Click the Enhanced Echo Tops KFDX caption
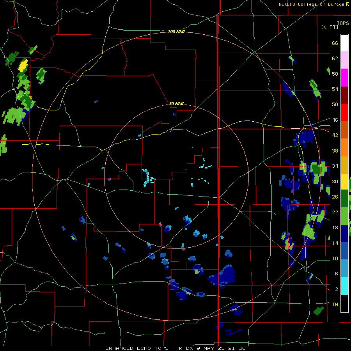351x351 pixels. coord(175,348)
